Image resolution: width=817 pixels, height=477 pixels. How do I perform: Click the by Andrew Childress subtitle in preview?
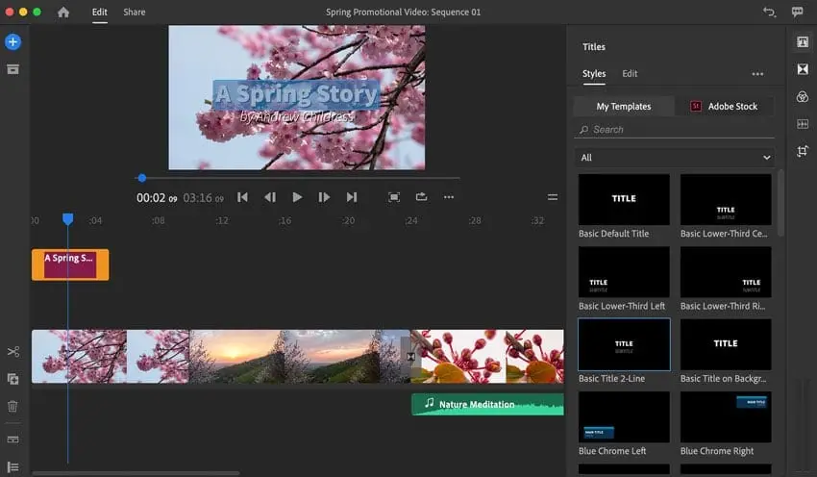pyautogui.click(x=296, y=116)
